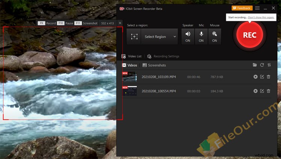Viewport: 281px width, 159px height.
Task: Refresh the video list
Action: click(262, 65)
